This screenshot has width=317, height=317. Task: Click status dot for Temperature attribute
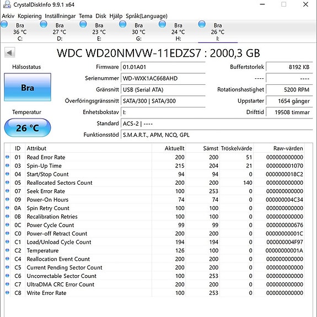click(7, 250)
